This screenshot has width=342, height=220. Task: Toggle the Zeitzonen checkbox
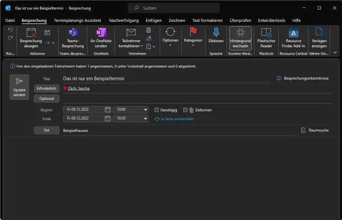click(184, 109)
